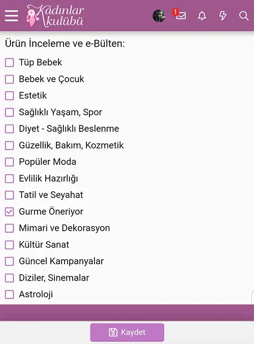
Task: Enable the Güncel Kampanyalar checkbox
Action: (x=10, y=261)
